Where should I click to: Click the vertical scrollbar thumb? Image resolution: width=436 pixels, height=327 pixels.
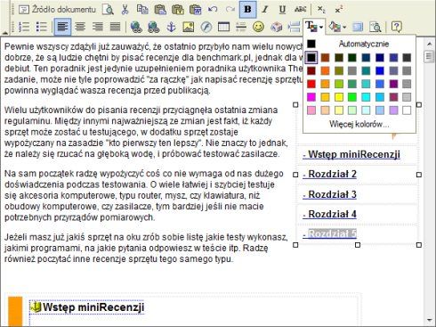point(429,56)
